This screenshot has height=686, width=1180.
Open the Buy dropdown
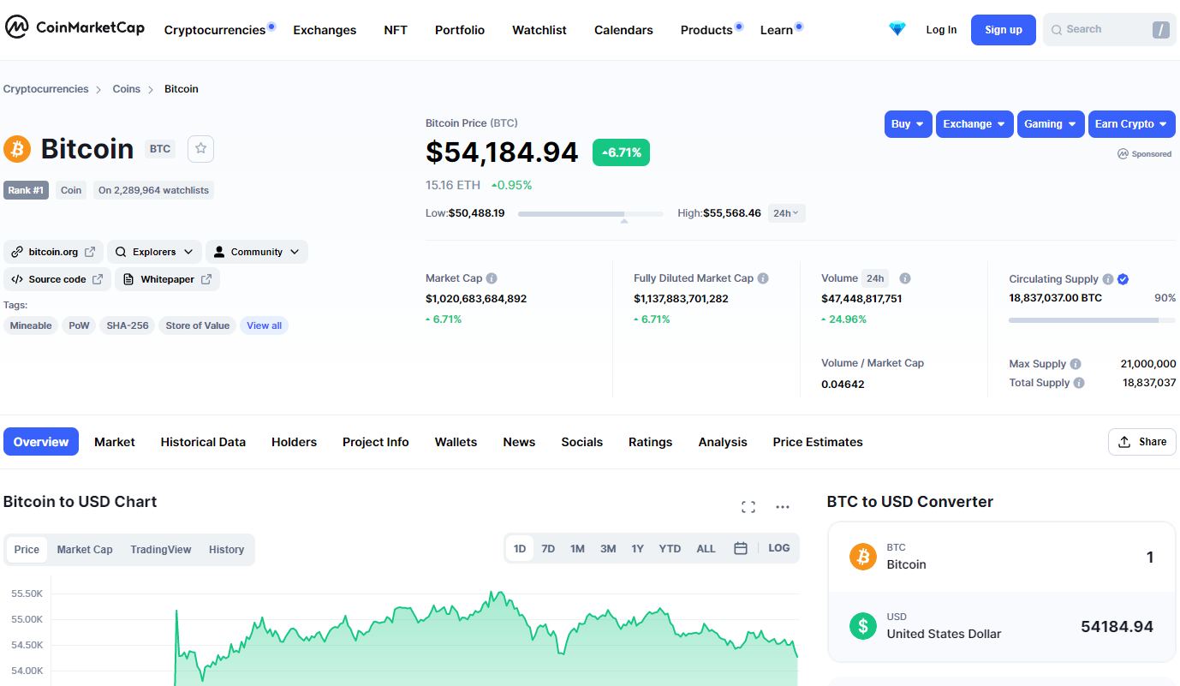(x=908, y=124)
